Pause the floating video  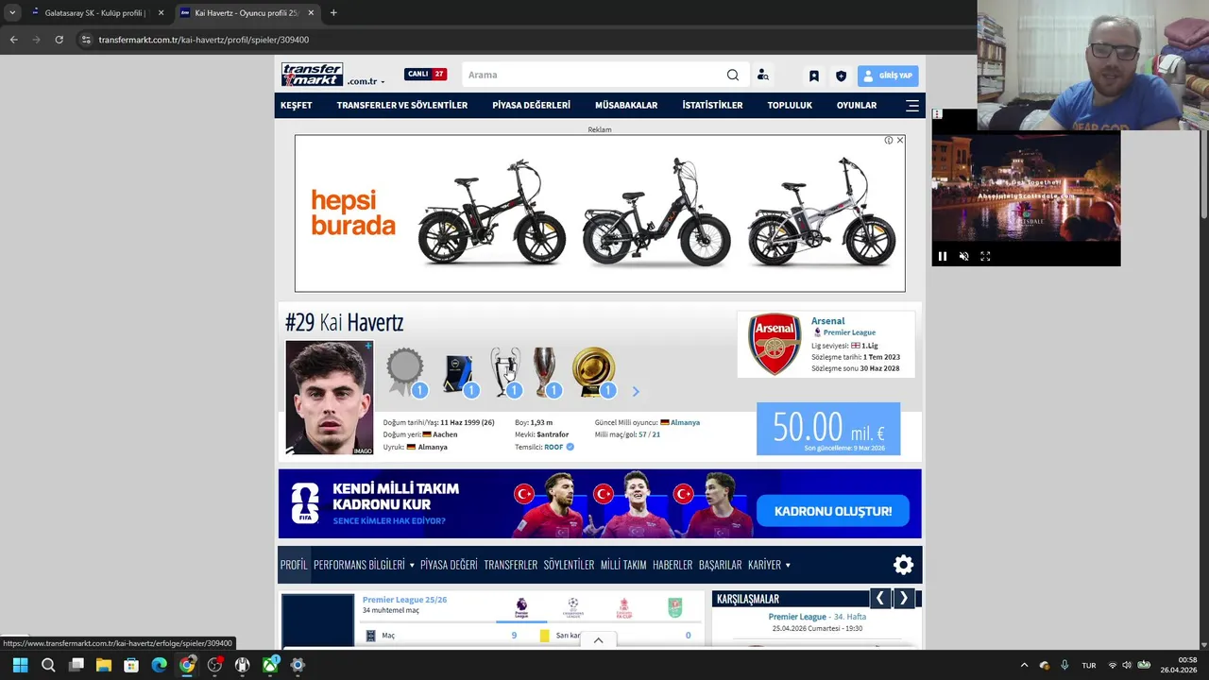pyautogui.click(x=942, y=256)
